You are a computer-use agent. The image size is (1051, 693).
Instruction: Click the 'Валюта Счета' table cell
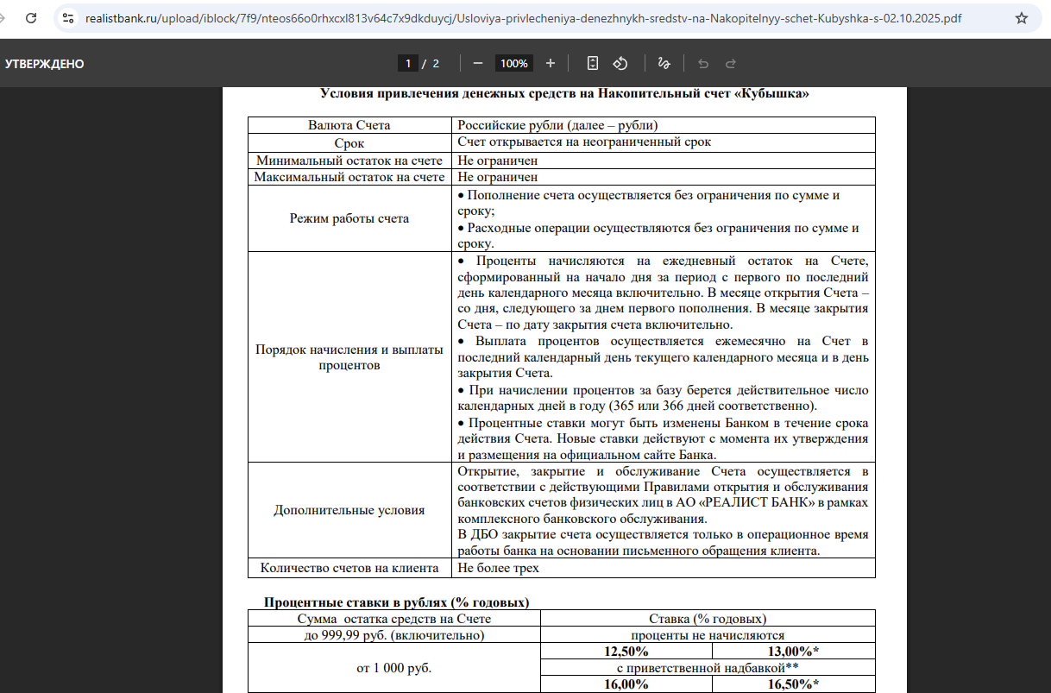pyautogui.click(x=349, y=125)
